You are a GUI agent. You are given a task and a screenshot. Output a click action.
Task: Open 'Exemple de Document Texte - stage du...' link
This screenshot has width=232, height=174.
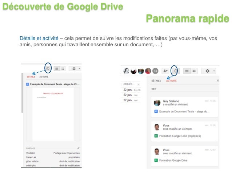(x=184, y=112)
